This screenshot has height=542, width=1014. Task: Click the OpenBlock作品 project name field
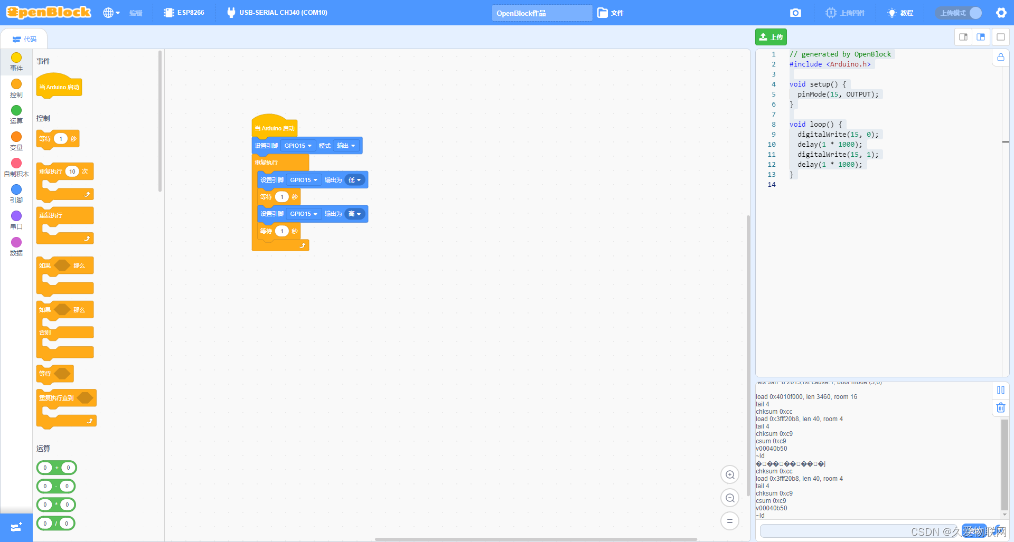coord(541,12)
